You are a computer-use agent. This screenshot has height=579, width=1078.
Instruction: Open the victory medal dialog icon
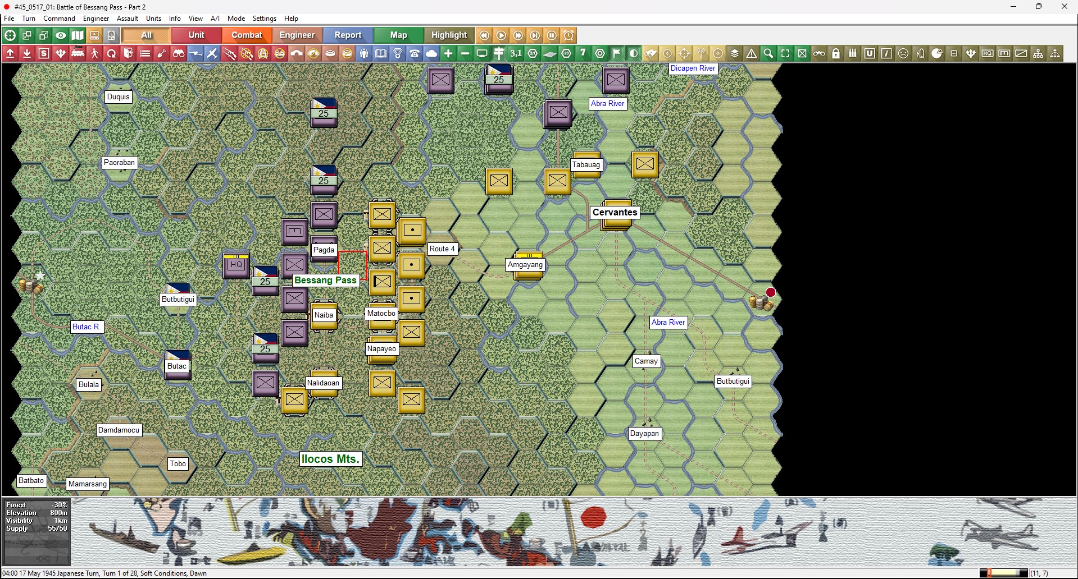click(x=398, y=53)
